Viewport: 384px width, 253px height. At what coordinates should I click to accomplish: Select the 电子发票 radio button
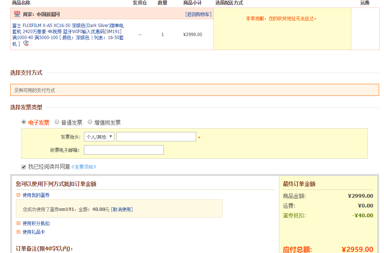tap(24, 122)
